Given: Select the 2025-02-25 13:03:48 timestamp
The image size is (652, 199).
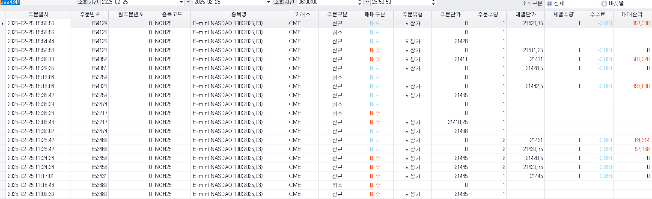Looking at the screenshot, I should click(x=31, y=122).
